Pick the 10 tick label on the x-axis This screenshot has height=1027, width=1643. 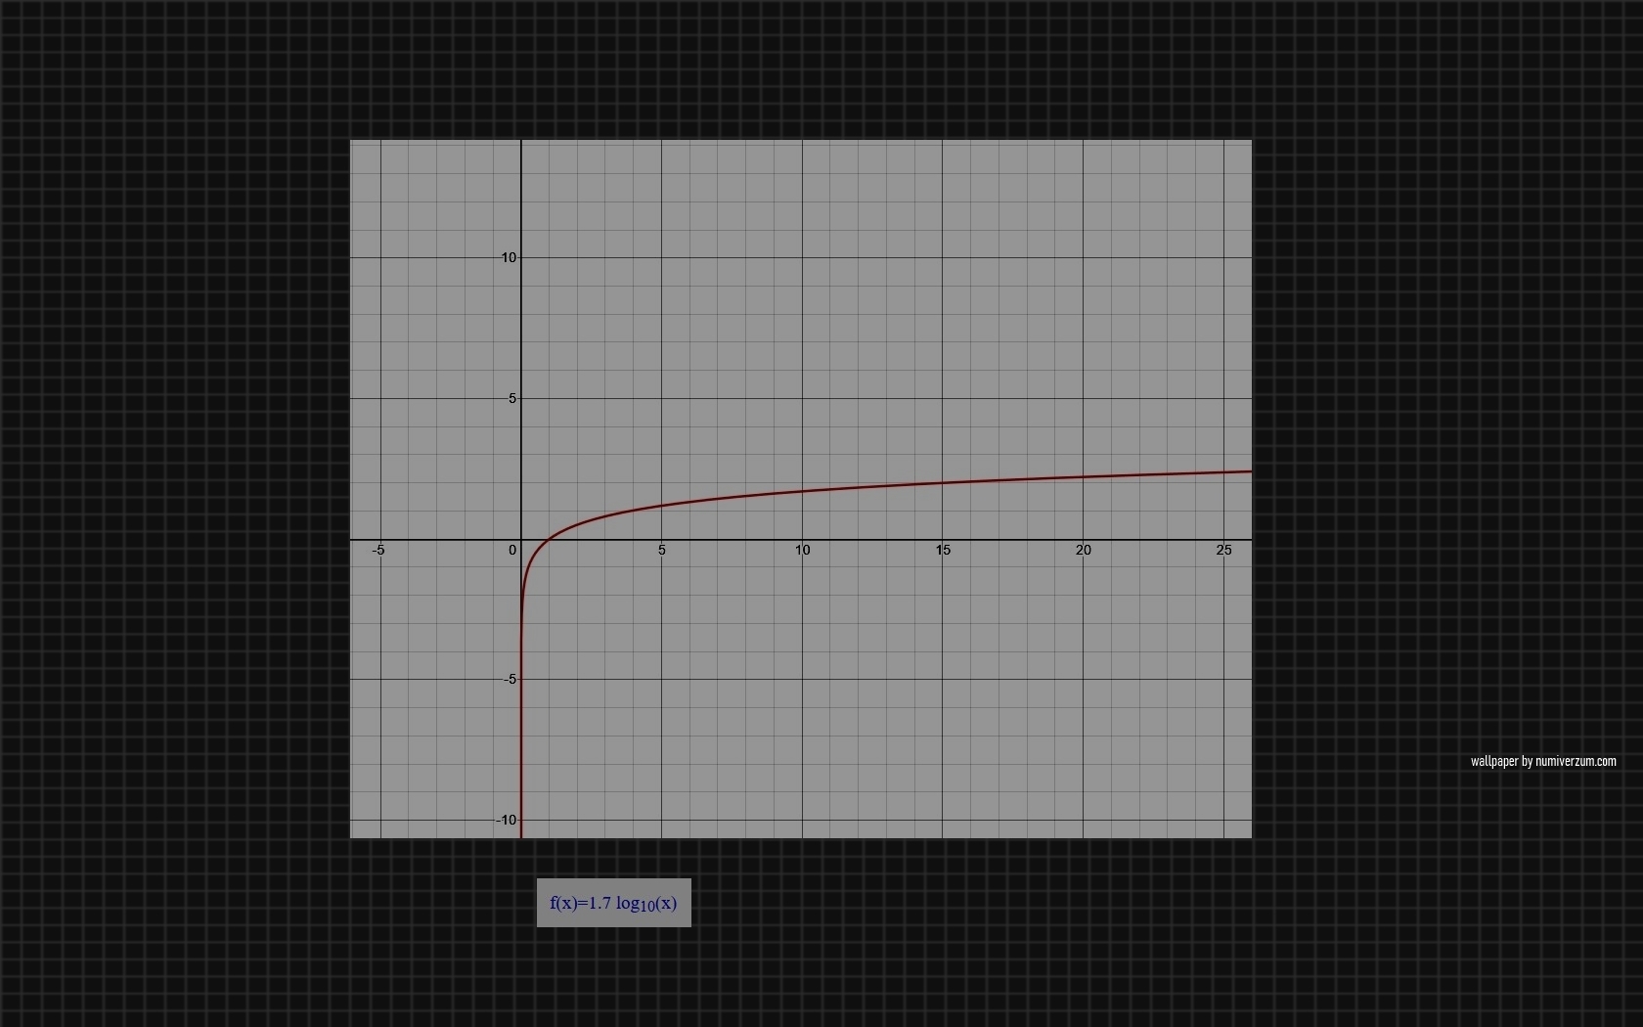(802, 551)
